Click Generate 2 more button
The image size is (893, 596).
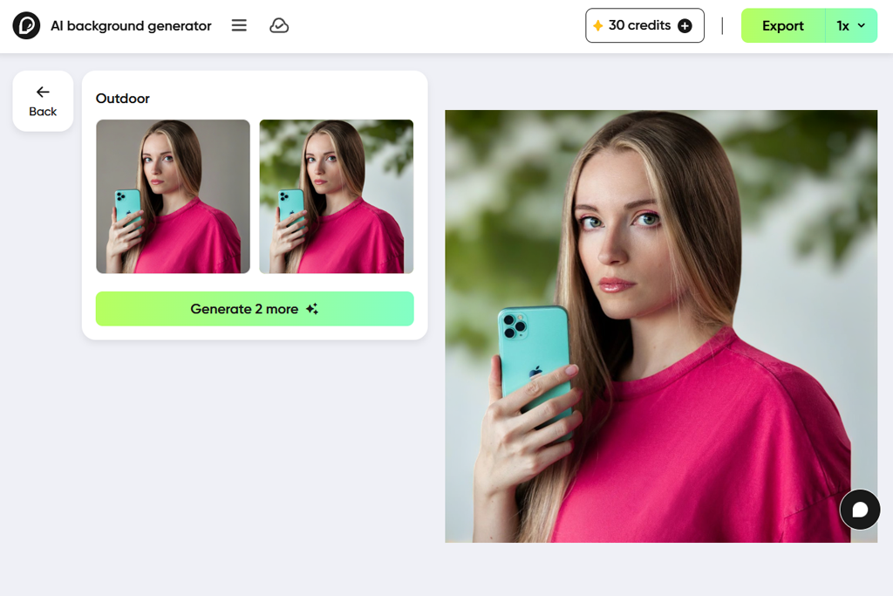[x=255, y=309]
